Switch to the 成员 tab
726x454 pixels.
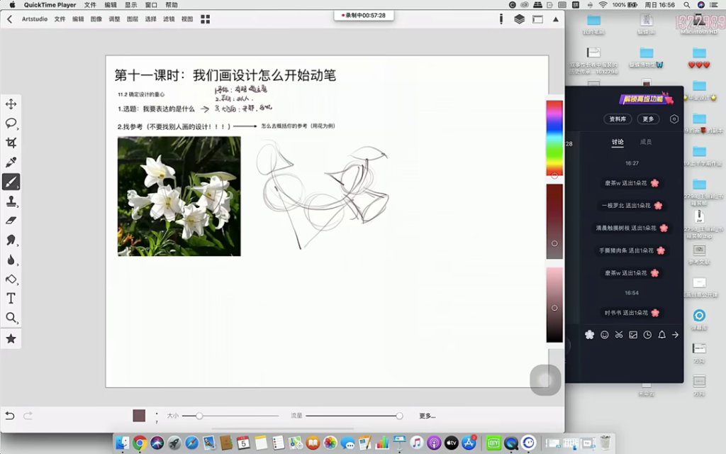pyautogui.click(x=646, y=142)
